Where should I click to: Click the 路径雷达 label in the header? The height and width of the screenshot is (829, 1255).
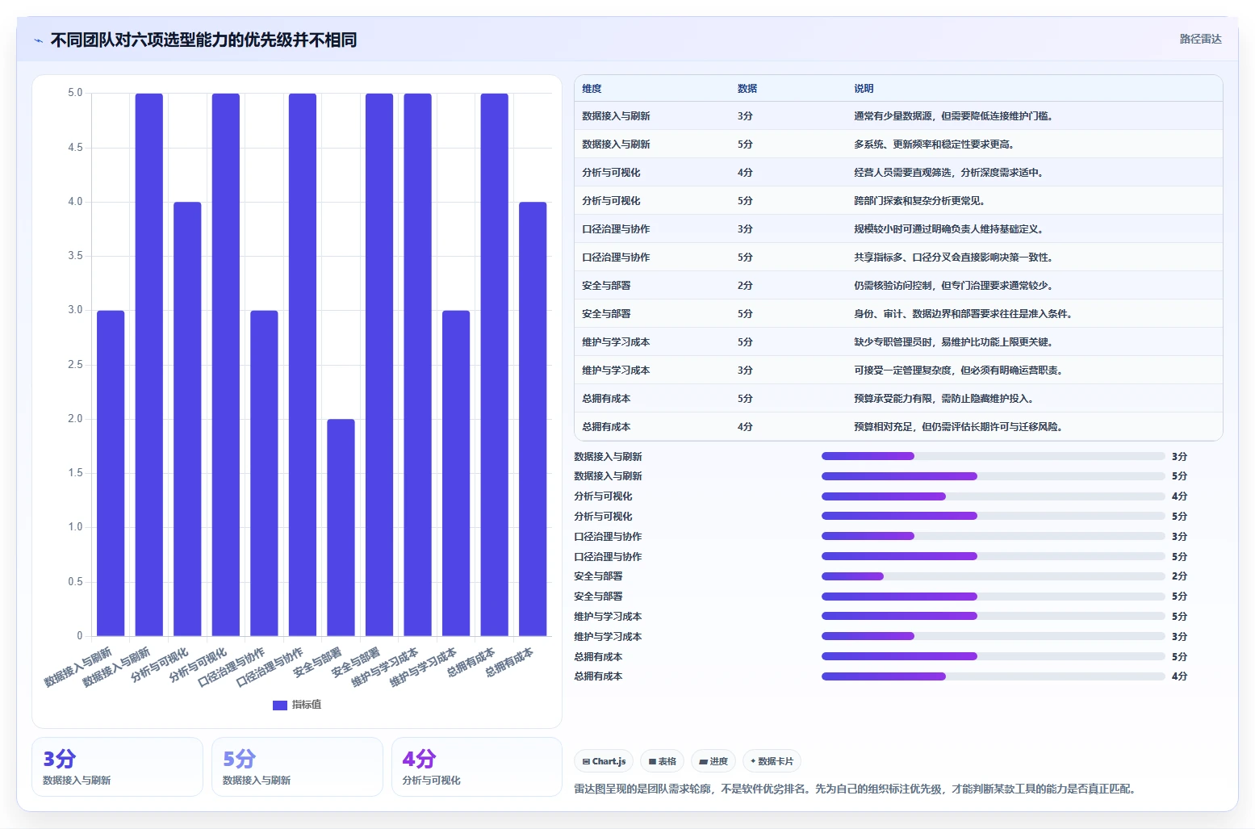(x=1200, y=39)
